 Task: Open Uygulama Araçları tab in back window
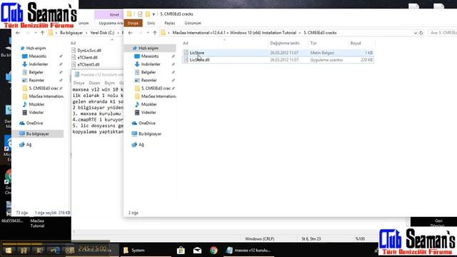coord(111,23)
